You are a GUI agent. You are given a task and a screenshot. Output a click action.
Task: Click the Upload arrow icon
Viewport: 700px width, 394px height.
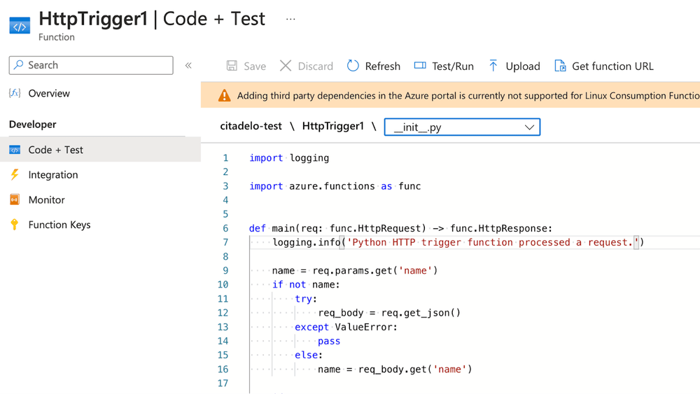493,66
